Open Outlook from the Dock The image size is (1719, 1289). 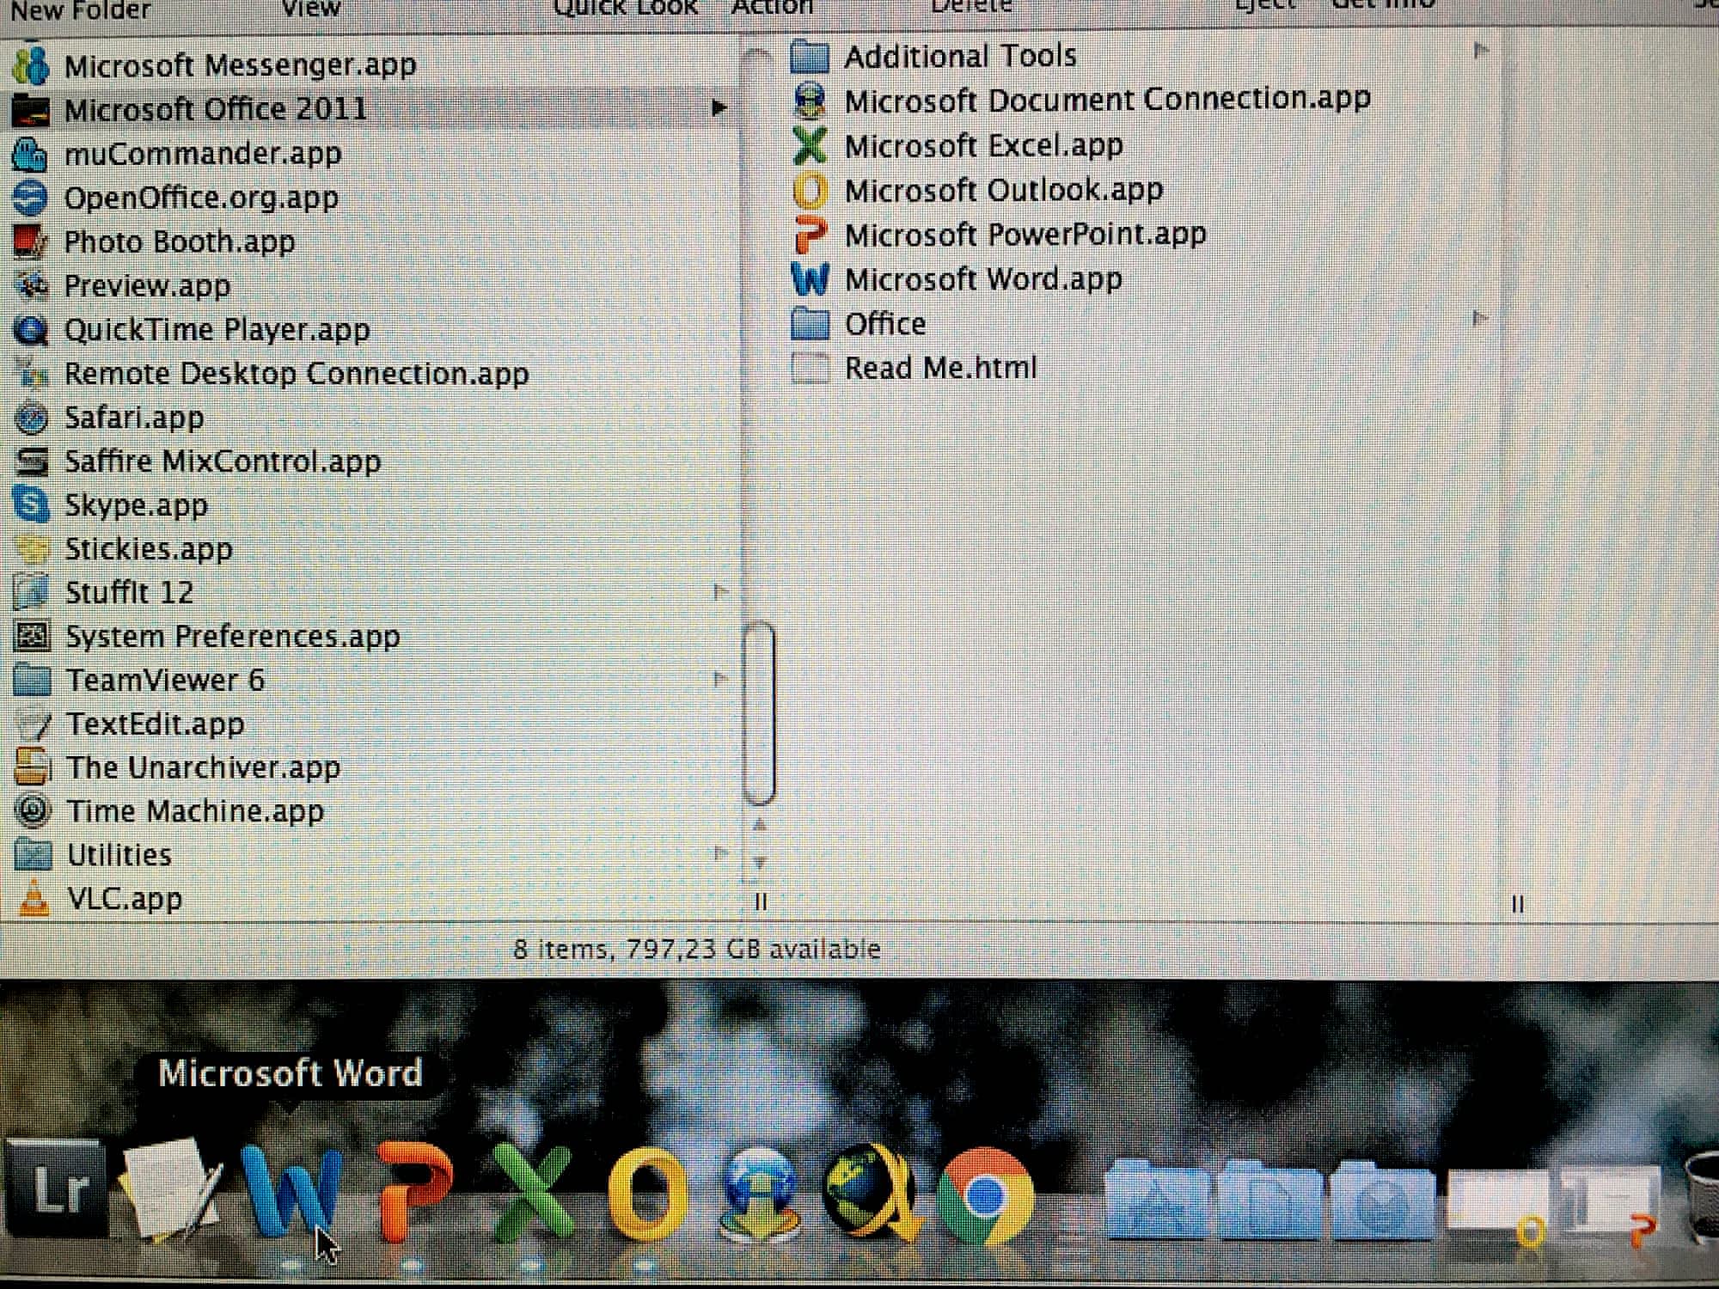pyautogui.click(x=646, y=1194)
